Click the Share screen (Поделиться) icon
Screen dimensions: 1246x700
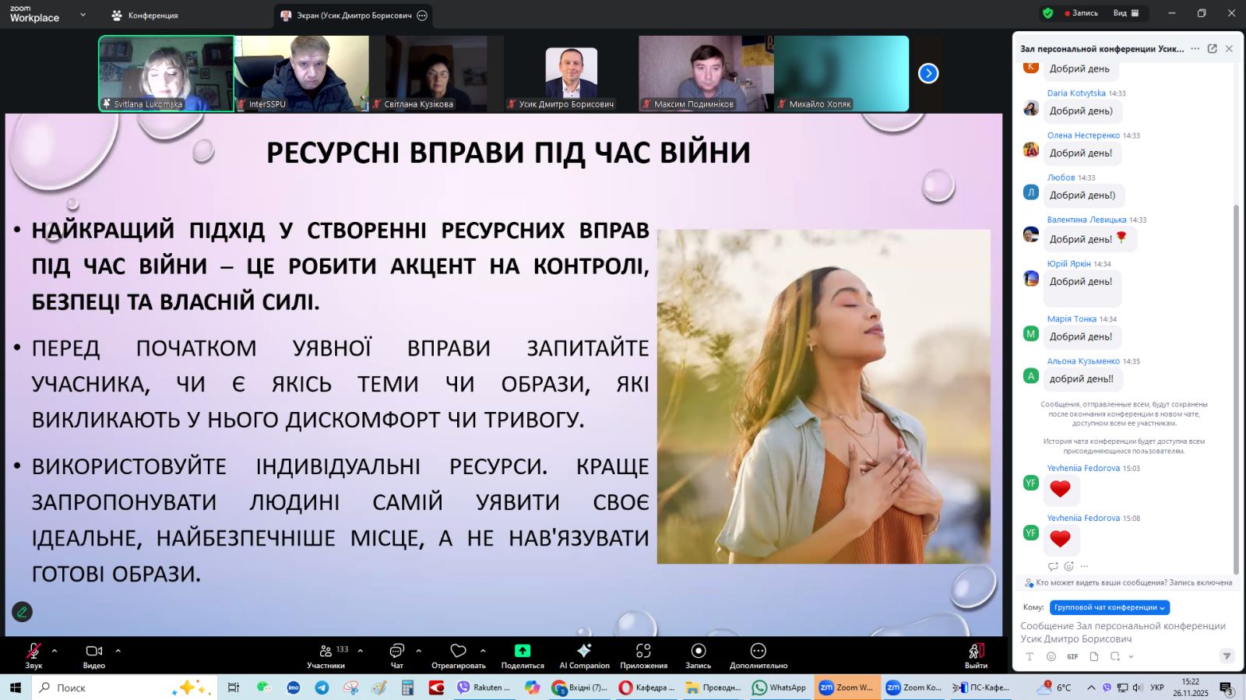click(x=523, y=651)
